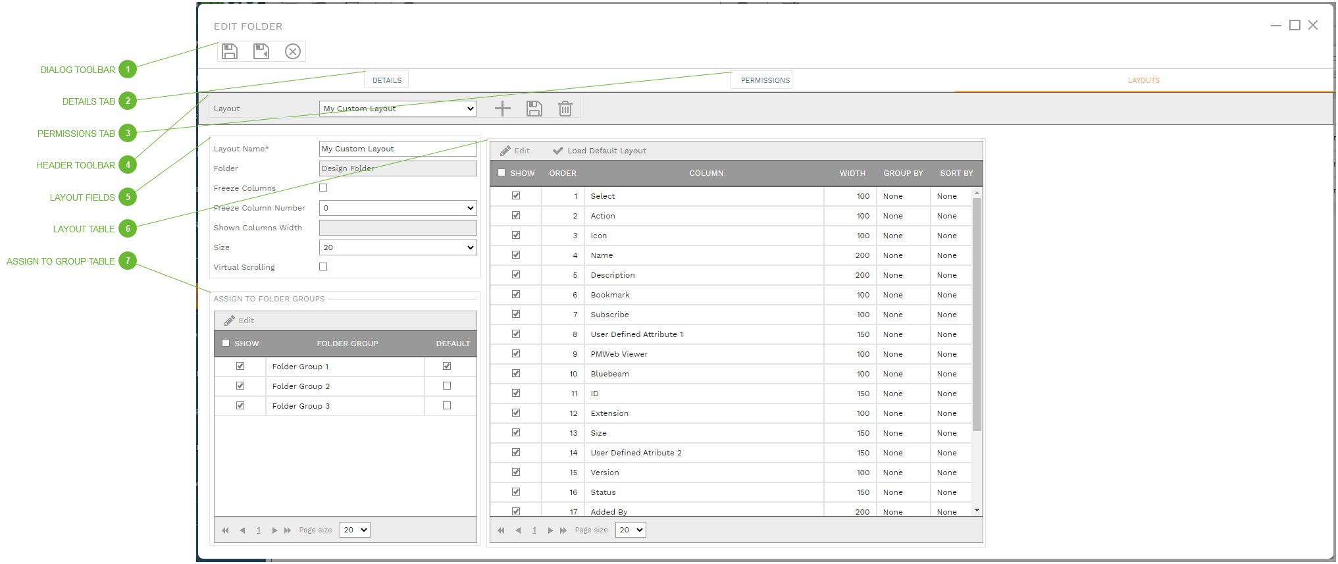The width and height of the screenshot is (1338, 564).
Task: Click the Cancel circle-X icon in toolbar
Action: point(293,51)
